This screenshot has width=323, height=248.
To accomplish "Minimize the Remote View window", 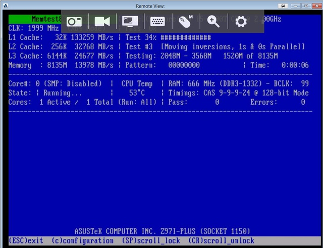I will (x=295, y=6).
